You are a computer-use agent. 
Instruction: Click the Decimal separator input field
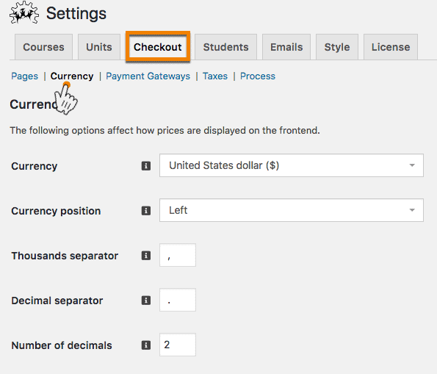178,300
